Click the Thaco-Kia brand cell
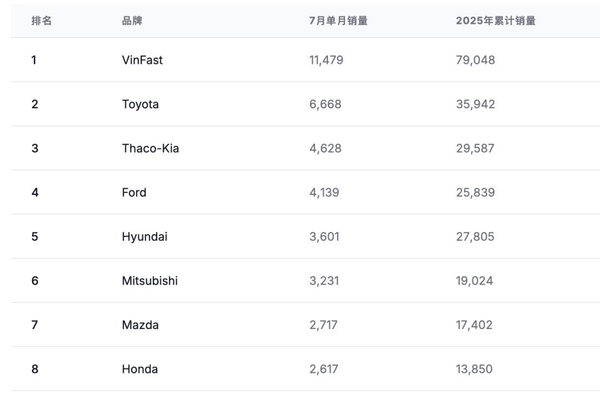The width and height of the screenshot is (600, 399). click(151, 148)
